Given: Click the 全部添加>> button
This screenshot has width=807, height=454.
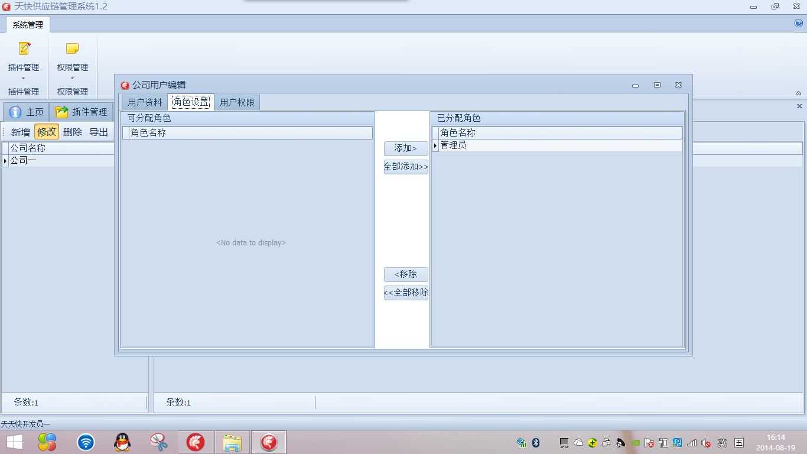Looking at the screenshot, I should (406, 167).
